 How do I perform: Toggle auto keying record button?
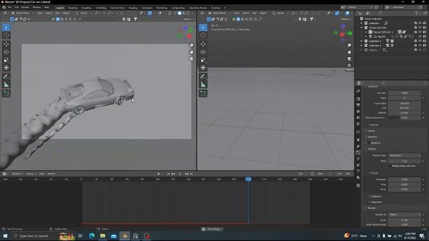(x=158, y=174)
